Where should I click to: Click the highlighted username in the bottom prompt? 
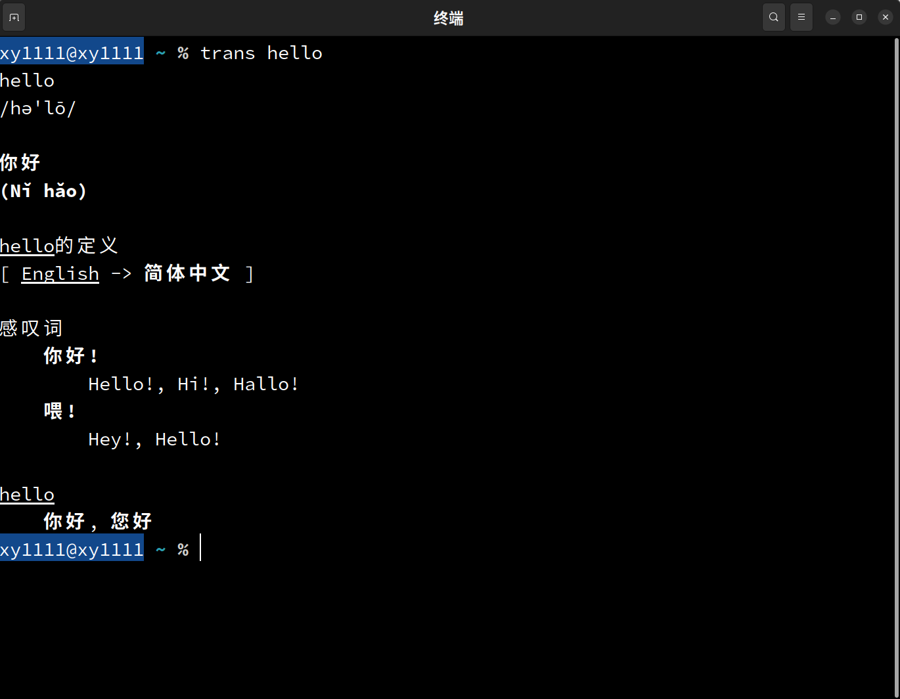click(72, 549)
